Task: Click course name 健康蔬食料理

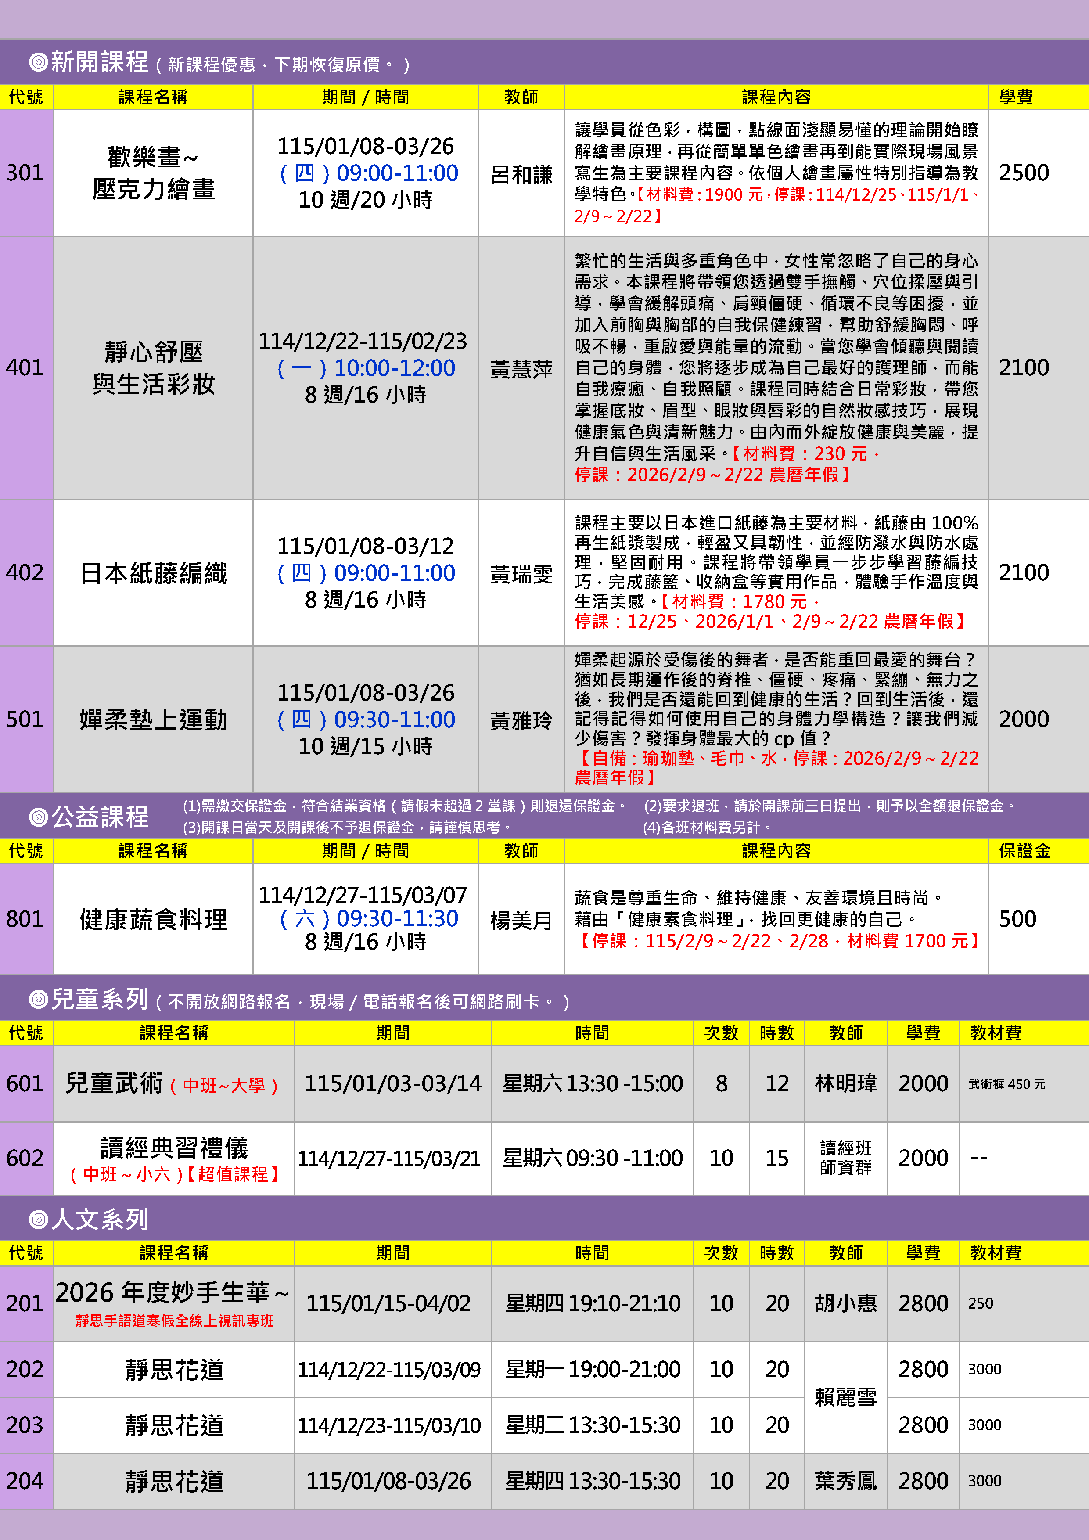Action: (153, 919)
